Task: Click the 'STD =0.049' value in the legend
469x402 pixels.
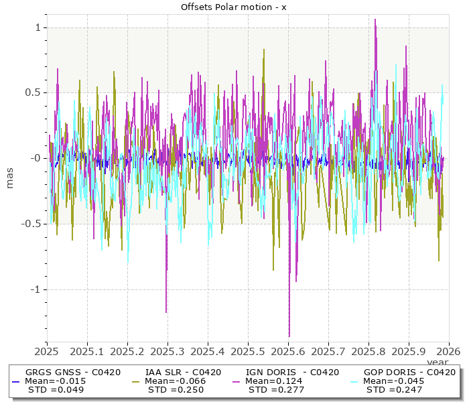Action: pos(54,389)
